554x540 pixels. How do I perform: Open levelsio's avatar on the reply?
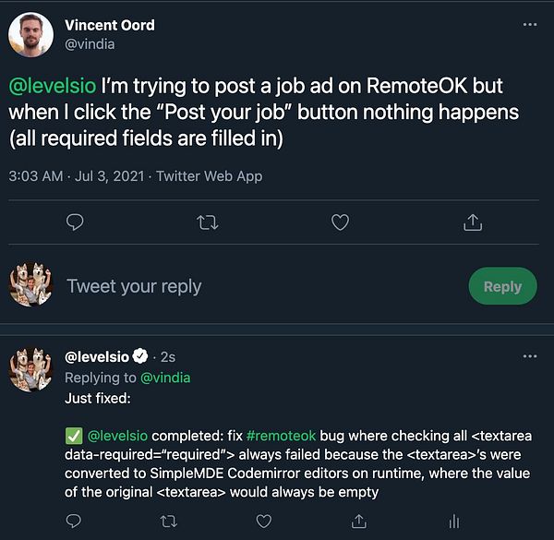point(30,367)
